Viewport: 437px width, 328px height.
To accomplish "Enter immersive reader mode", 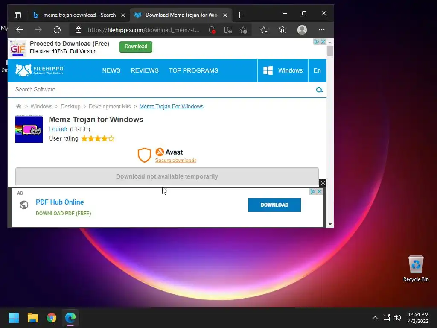I will (228, 30).
